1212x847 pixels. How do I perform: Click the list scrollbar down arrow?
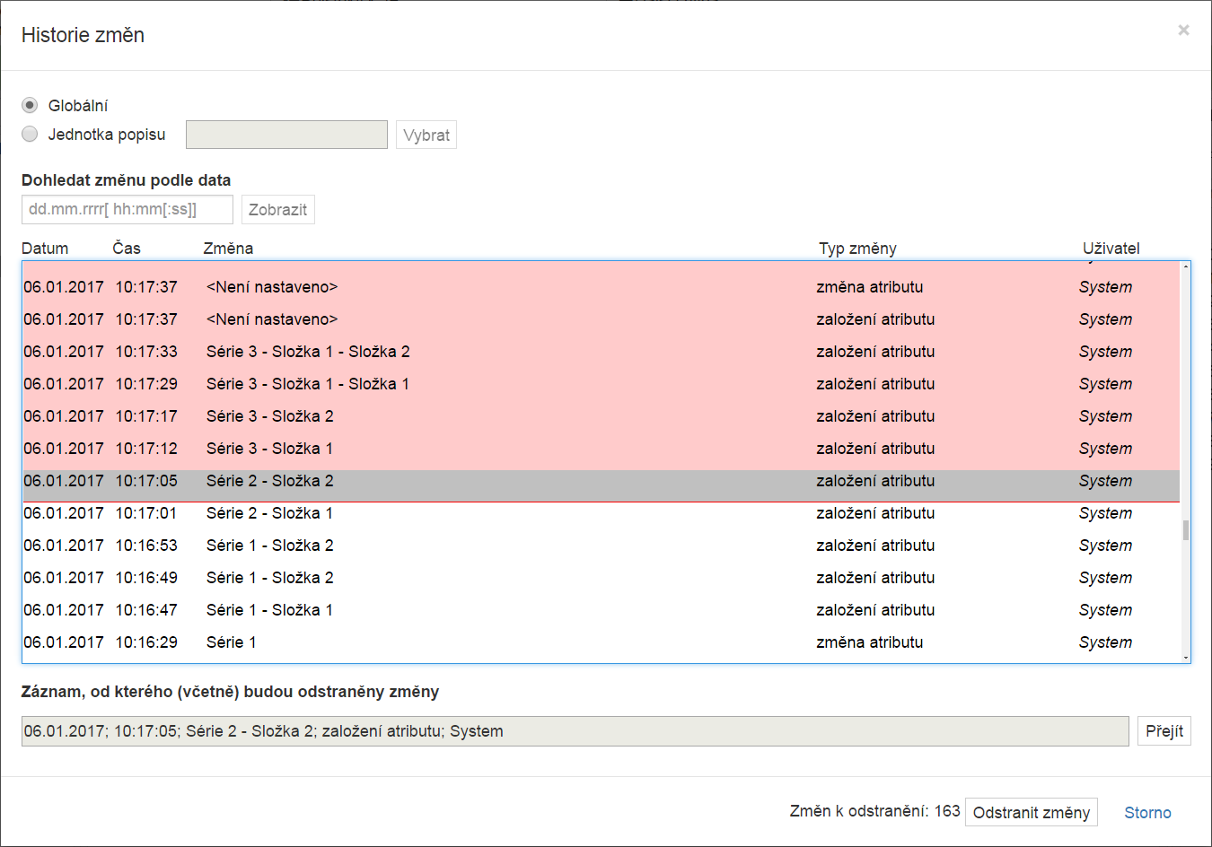1186,658
